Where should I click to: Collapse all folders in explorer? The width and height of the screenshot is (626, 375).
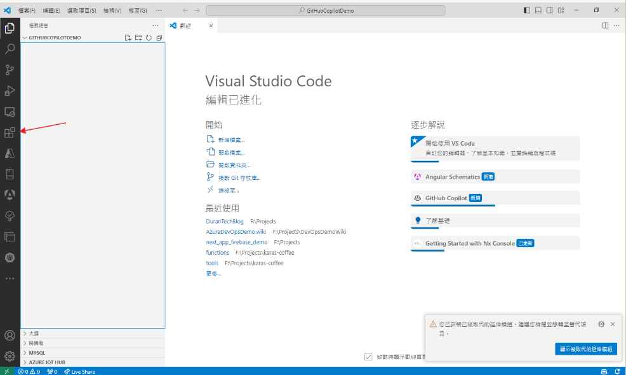(159, 37)
